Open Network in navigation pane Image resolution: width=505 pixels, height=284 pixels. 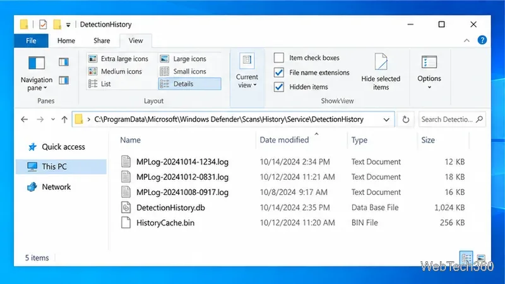[50, 187]
